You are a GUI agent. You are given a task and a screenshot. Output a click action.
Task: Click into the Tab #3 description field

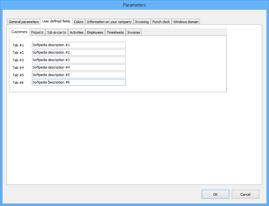(79, 60)
